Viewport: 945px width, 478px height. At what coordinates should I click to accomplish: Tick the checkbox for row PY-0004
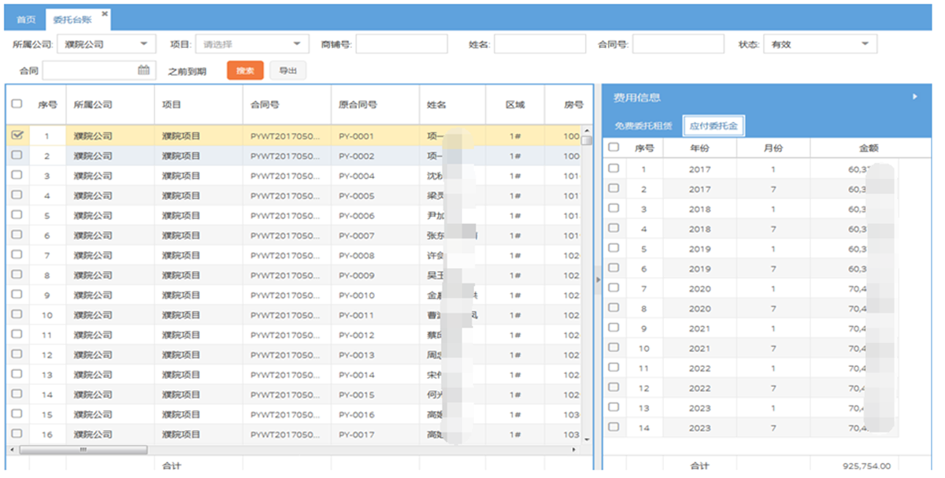pyautogui.click(x=17, y=175)
